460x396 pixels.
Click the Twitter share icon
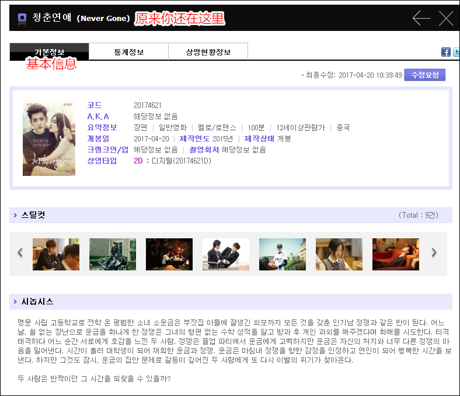[456, 52]
